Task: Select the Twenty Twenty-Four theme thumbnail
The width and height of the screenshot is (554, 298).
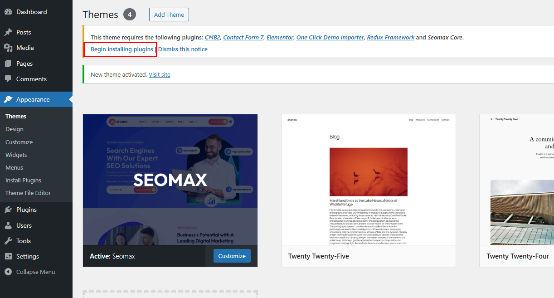Action: pos(517,180)
